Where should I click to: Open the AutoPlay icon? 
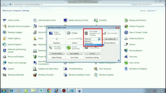click(96, 20)
